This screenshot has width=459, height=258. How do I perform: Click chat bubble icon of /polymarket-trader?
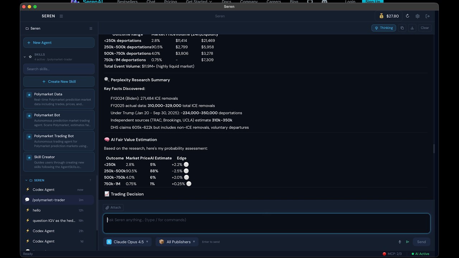click(x=27, y=200)
